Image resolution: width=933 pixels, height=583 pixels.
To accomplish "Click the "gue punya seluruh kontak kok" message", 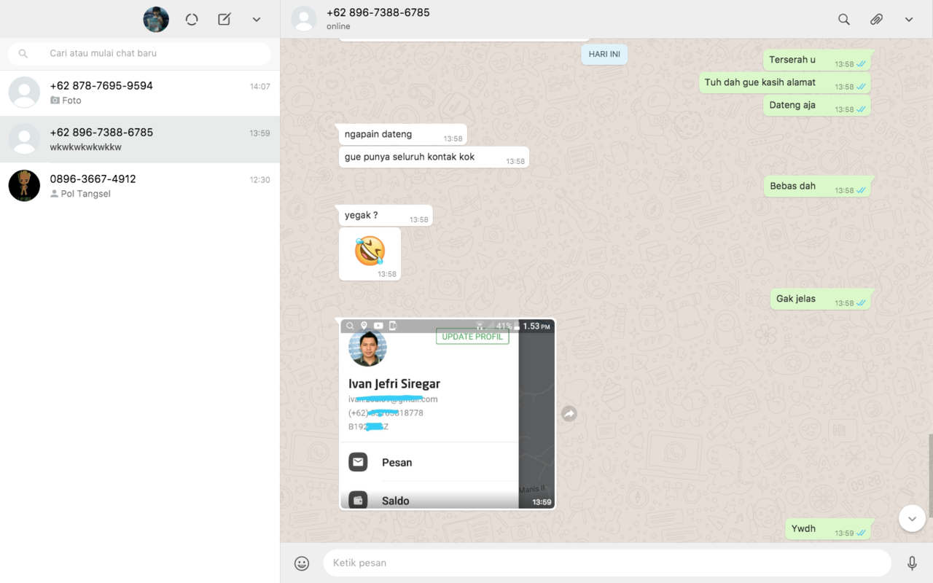I will pos(434,157).
